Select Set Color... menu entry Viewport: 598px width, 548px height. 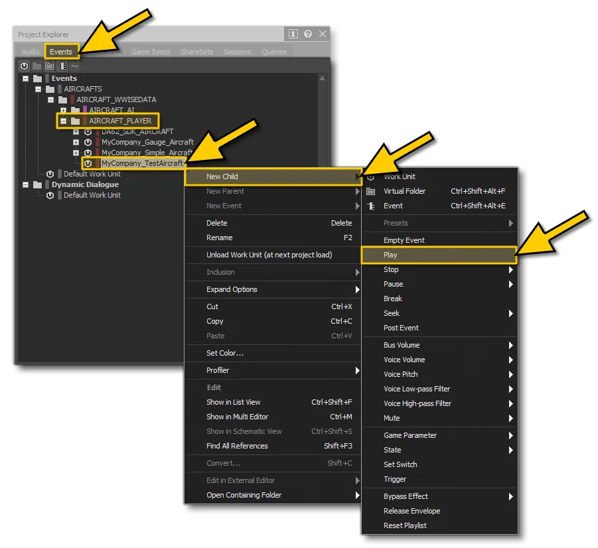[273, 353]
